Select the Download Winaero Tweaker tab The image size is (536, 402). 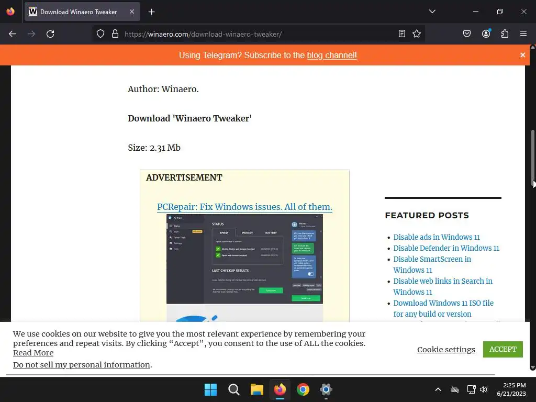tap(82, 12)
